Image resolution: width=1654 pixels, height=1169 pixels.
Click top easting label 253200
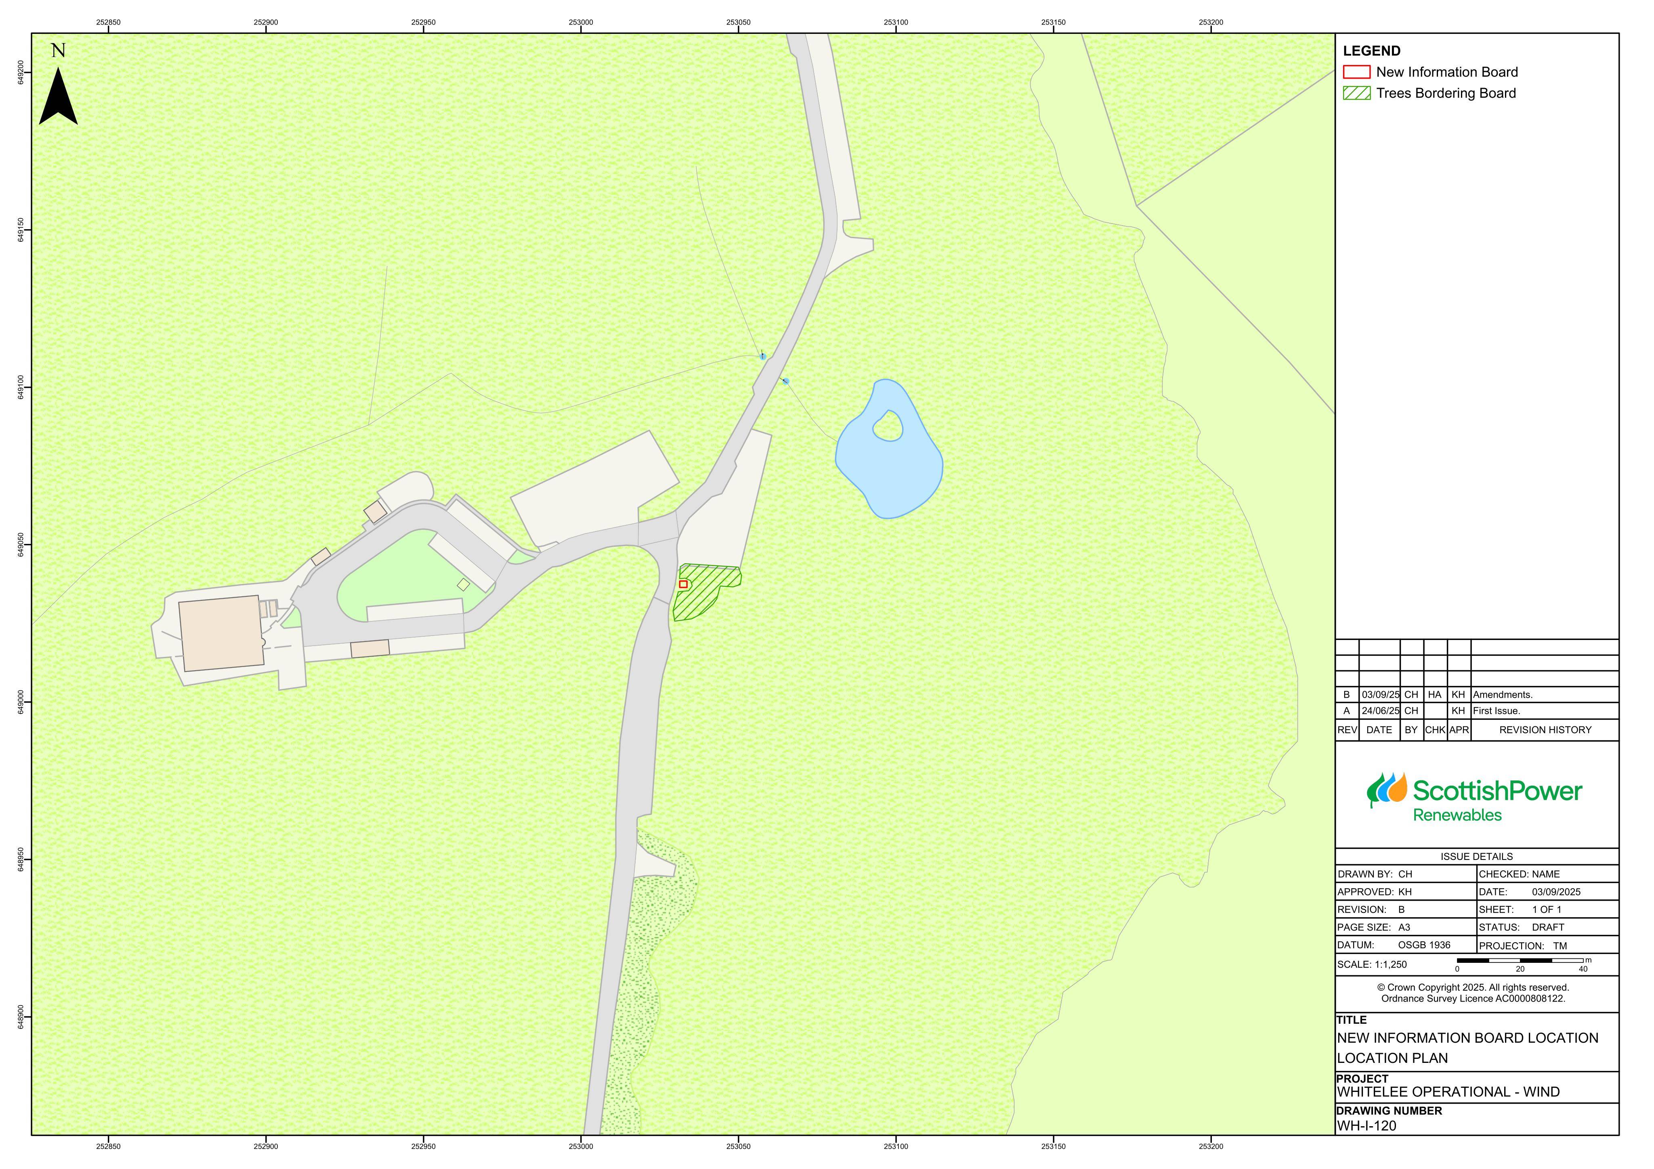[x=1211, y=22]
